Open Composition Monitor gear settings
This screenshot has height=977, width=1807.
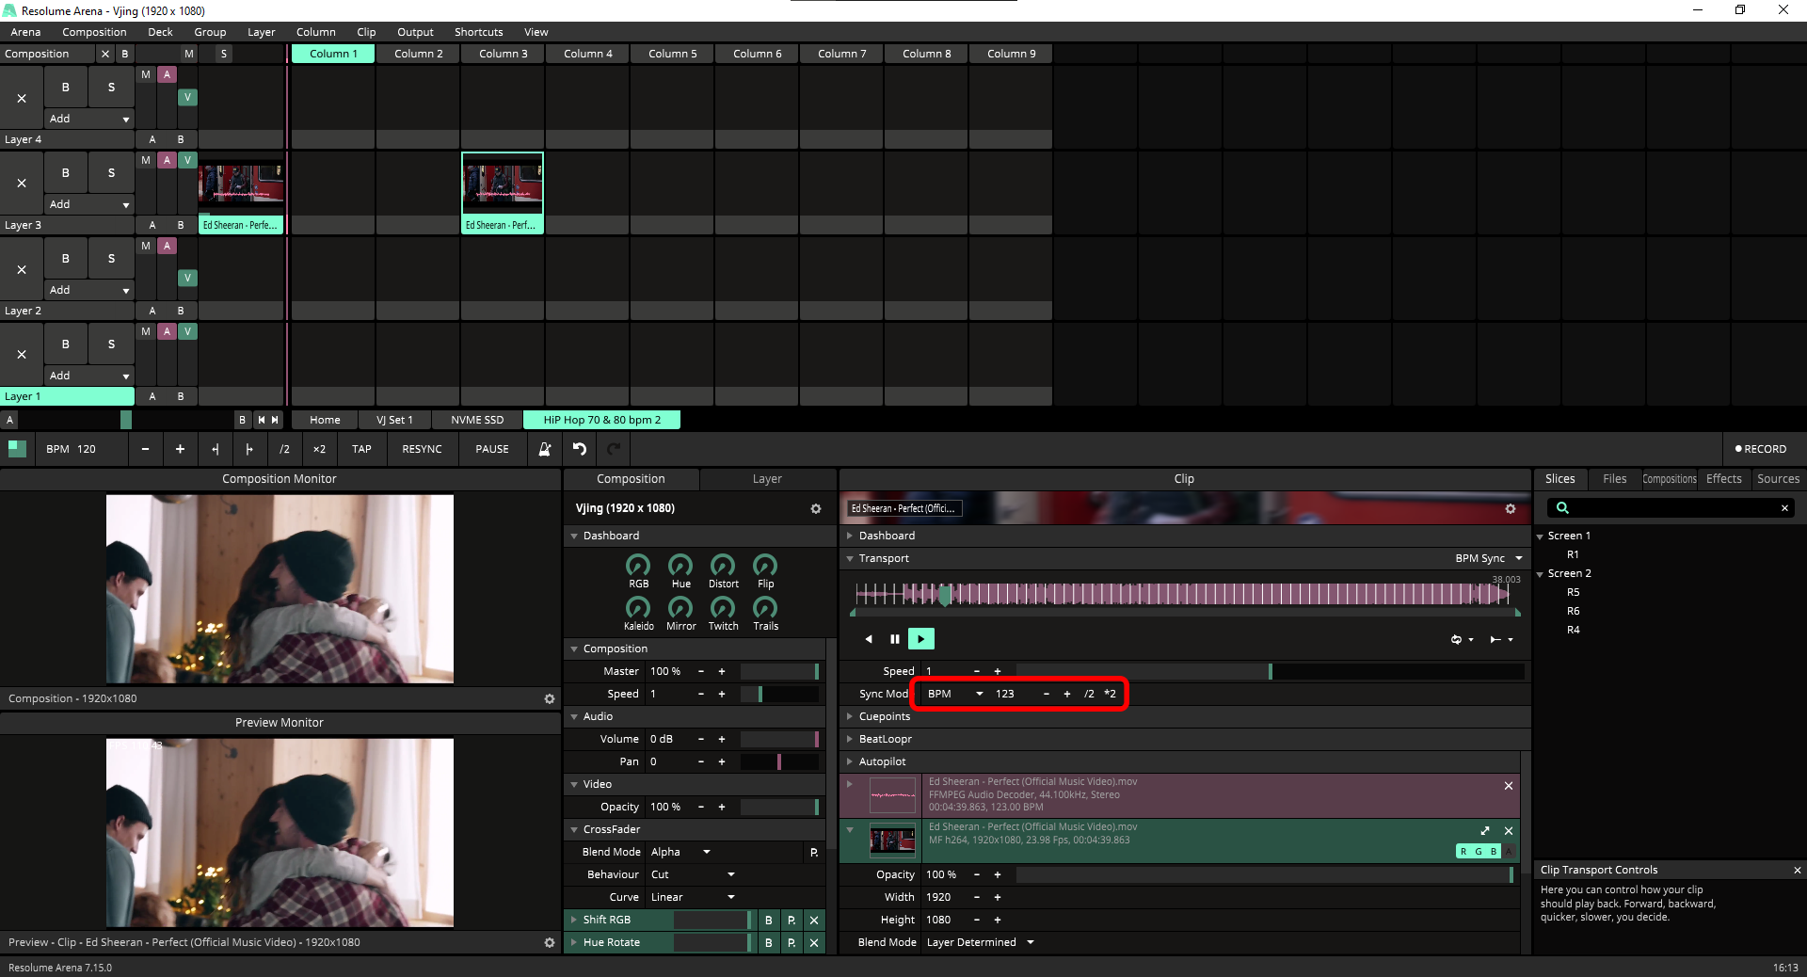click(550, 698)
